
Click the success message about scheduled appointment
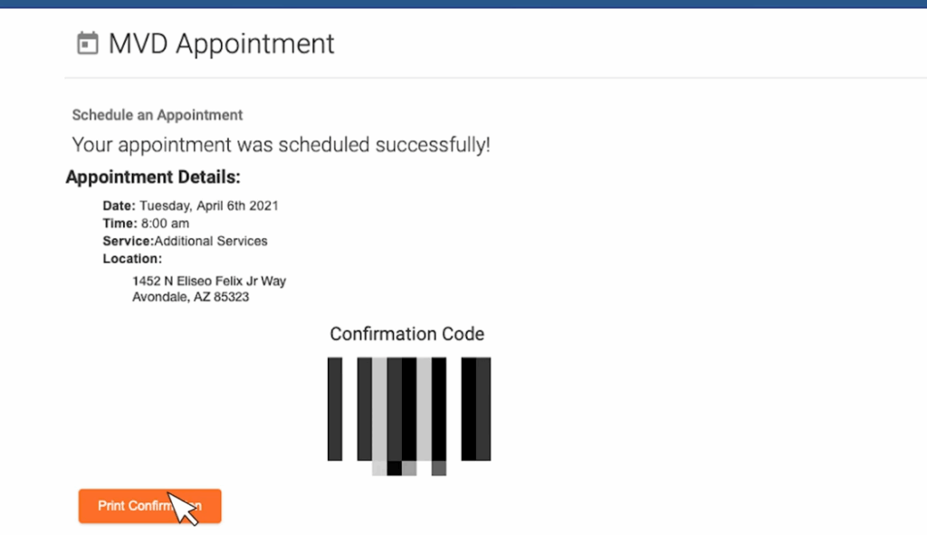[x=281, y=145]
